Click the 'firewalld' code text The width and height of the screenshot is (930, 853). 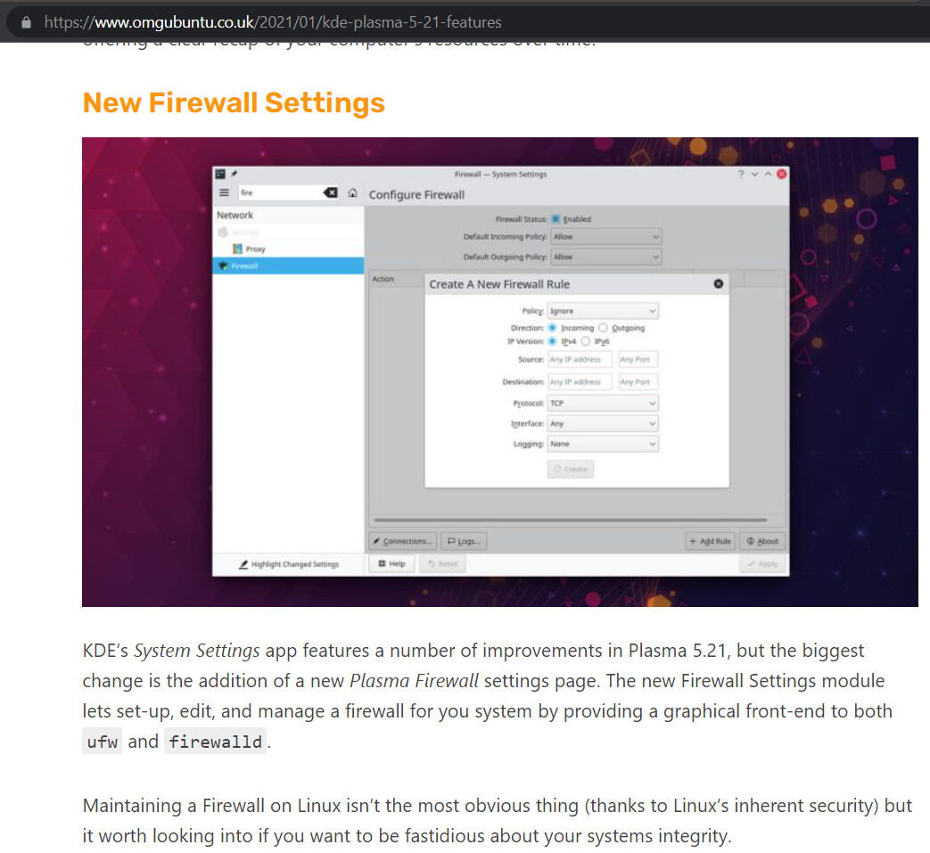[x=215, y=742]
